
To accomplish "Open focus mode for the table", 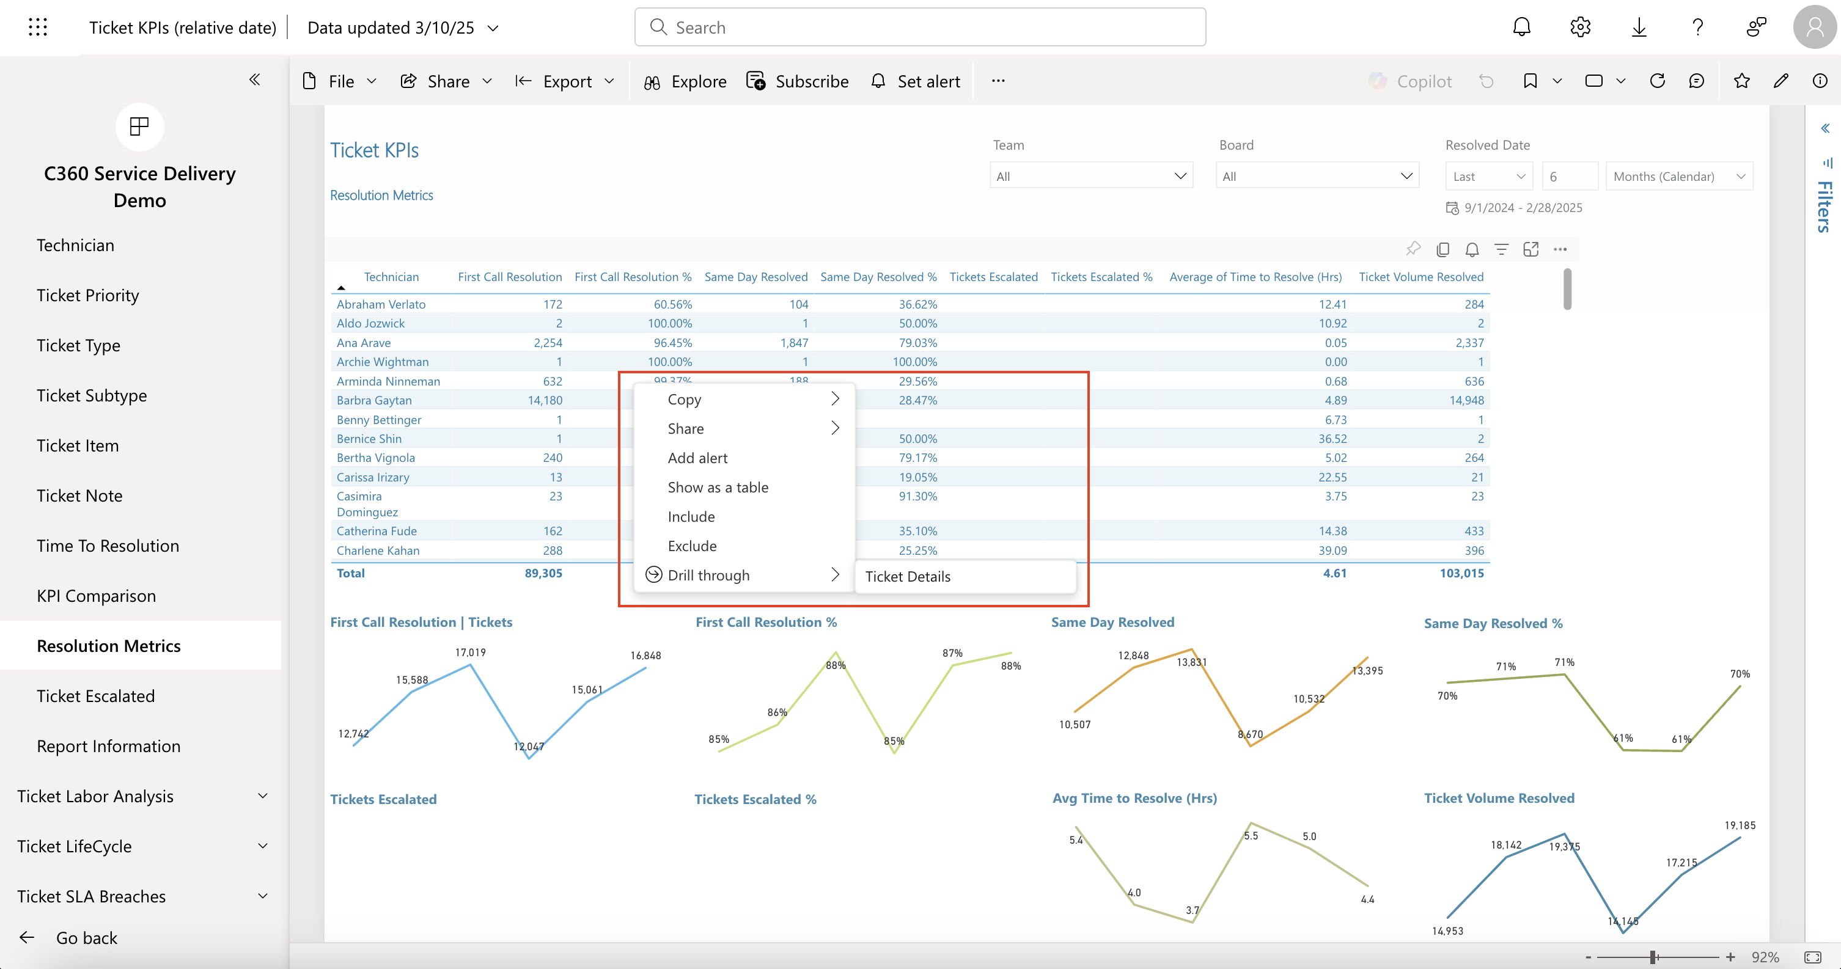I will (x=1530, y=249).
